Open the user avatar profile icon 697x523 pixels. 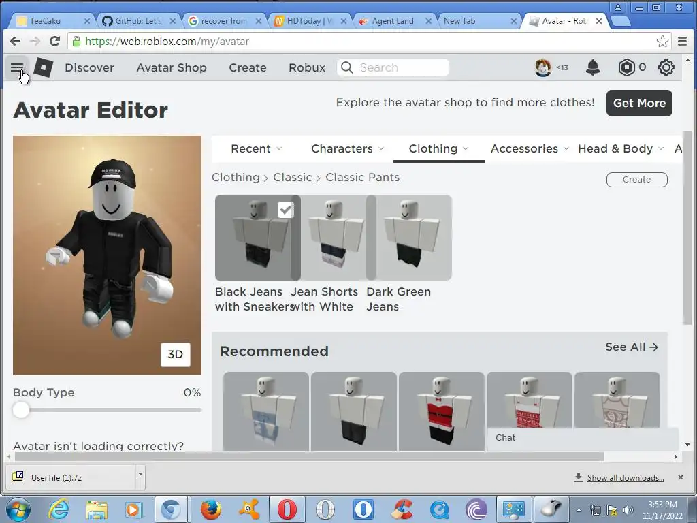point(542,67)
